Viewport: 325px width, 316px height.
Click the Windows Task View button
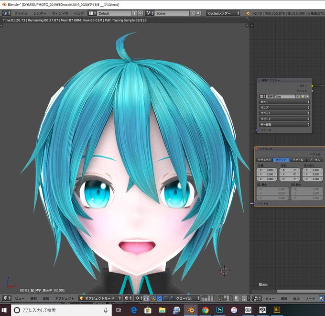[x=119, y=310]
